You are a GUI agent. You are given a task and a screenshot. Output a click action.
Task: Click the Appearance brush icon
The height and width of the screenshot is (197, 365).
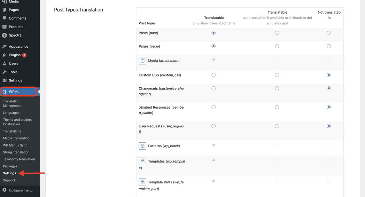click(5, 47)
